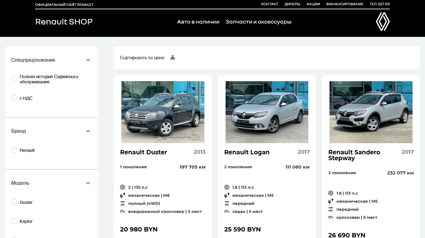The height and width of the screenshot is (238, 425).
Task: Collapse the Модель filter section
Action: coord(88,183)
